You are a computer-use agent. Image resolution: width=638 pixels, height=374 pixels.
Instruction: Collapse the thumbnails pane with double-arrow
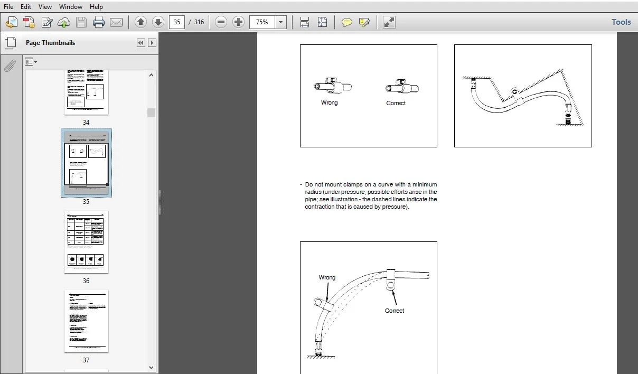coord(141,43)
